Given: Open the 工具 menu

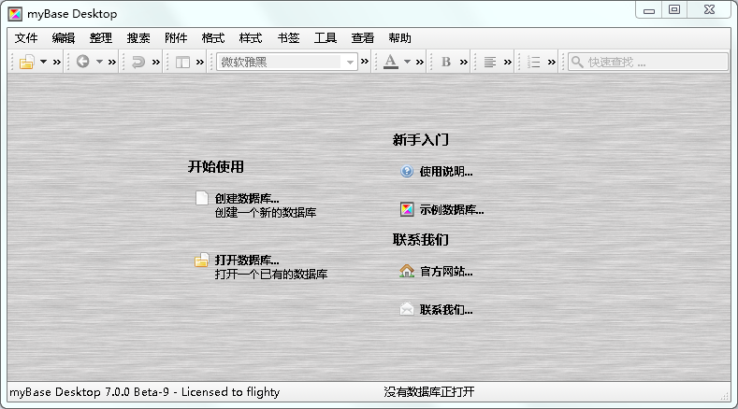Looking at the screenshot, I should tap(326, 38).
